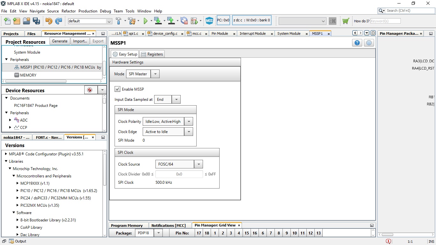Click the blue help question mark icon
436x245 pixels.
tap(357, 43)
